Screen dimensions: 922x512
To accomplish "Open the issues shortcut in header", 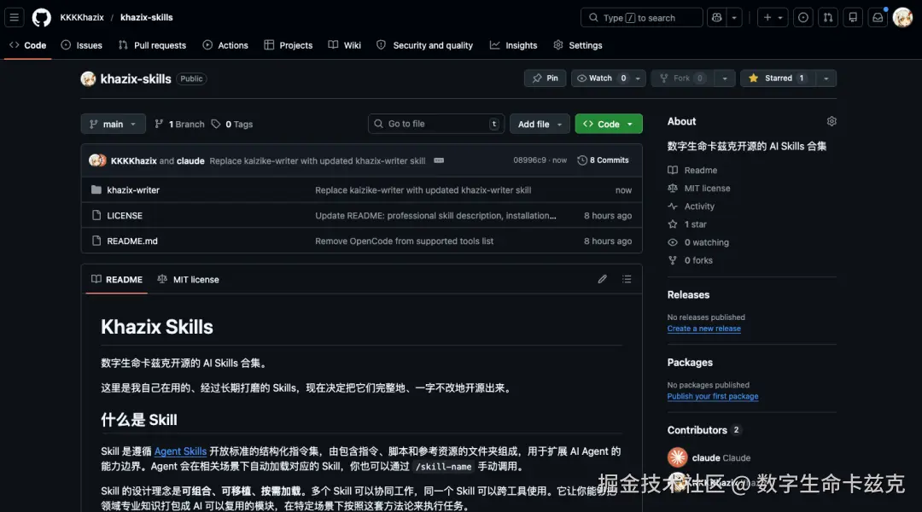I will [x=803, y=18].
